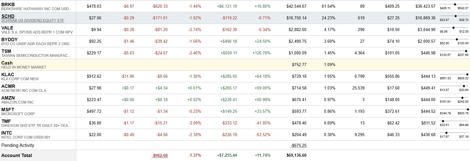Open the AMZN ticker symbol
Image resolution: width=470 pixels, height=161 pixels.
(8, 98)
